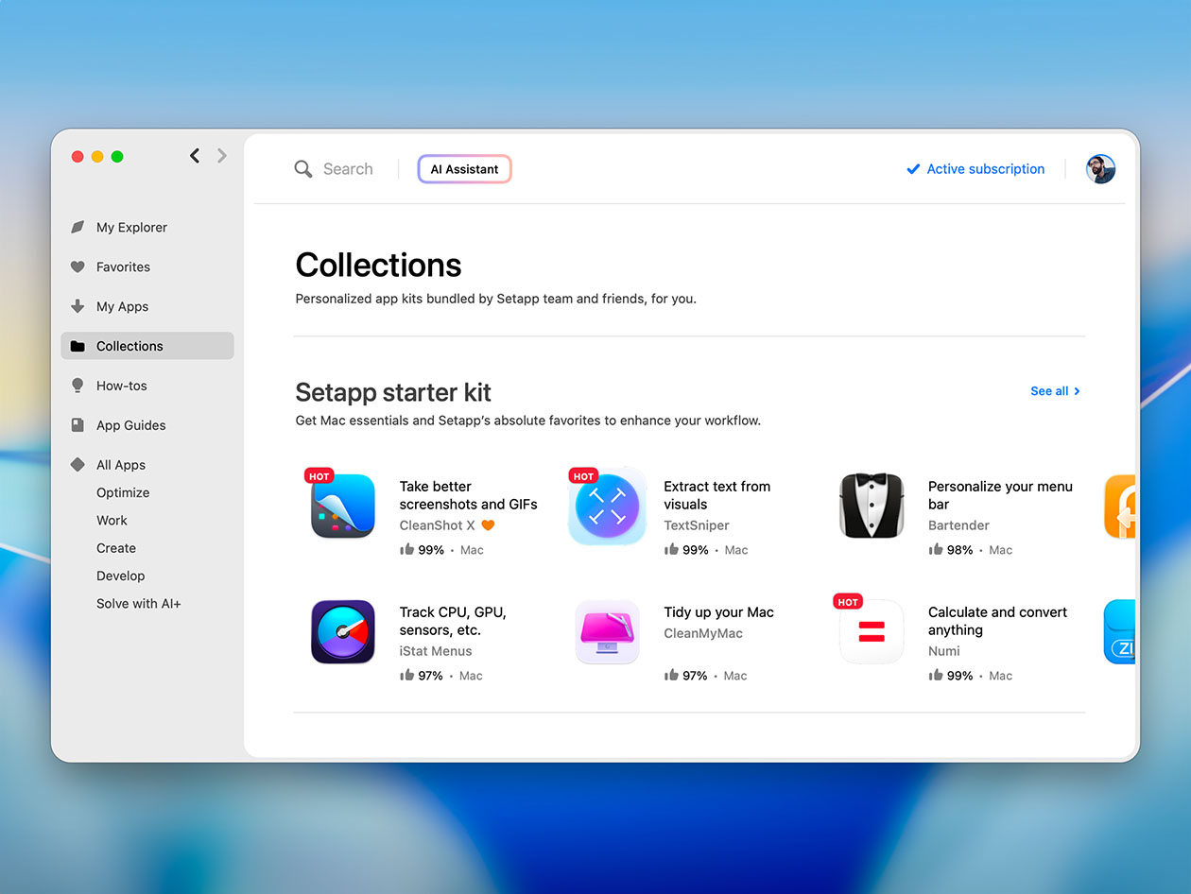Screen dimensions: 1191x894
Task: Select the Develop category
Action: [x=120, y=576]
